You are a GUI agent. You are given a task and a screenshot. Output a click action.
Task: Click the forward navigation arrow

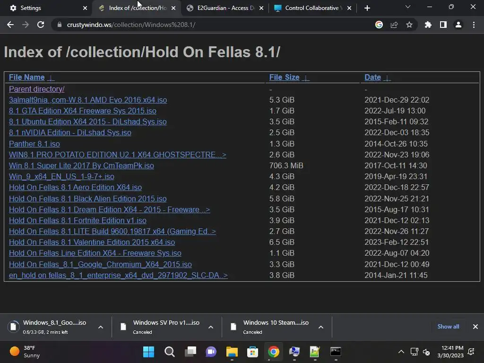pos(26,25)
